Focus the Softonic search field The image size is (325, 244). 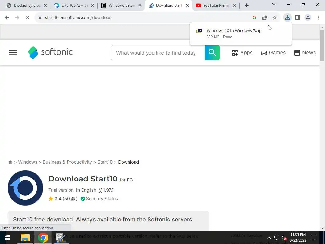(x=158, y=53)
